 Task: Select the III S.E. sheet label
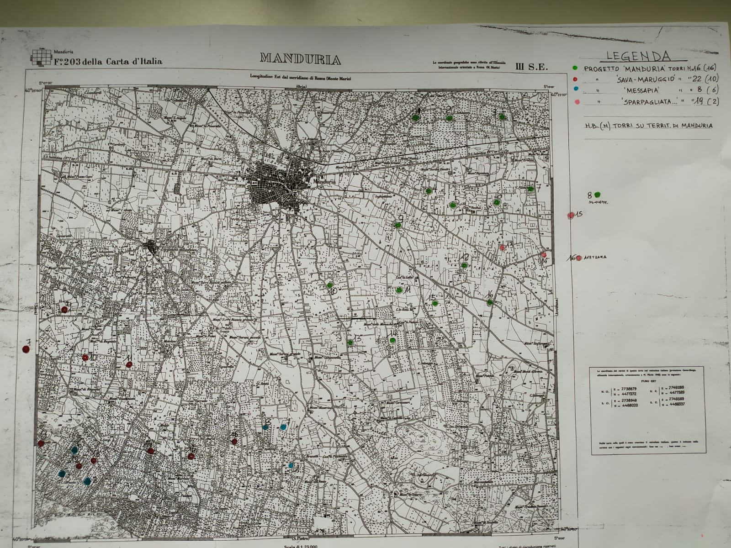point(531,67)
